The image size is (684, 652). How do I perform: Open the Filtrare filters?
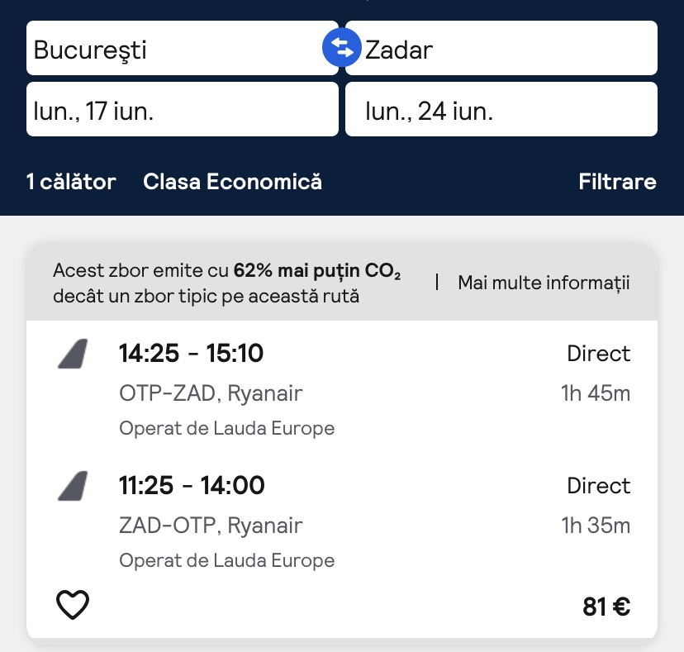point(617,182)
